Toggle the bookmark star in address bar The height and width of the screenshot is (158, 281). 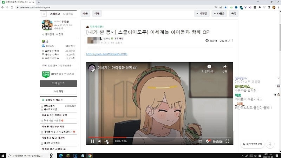[226, 7]
